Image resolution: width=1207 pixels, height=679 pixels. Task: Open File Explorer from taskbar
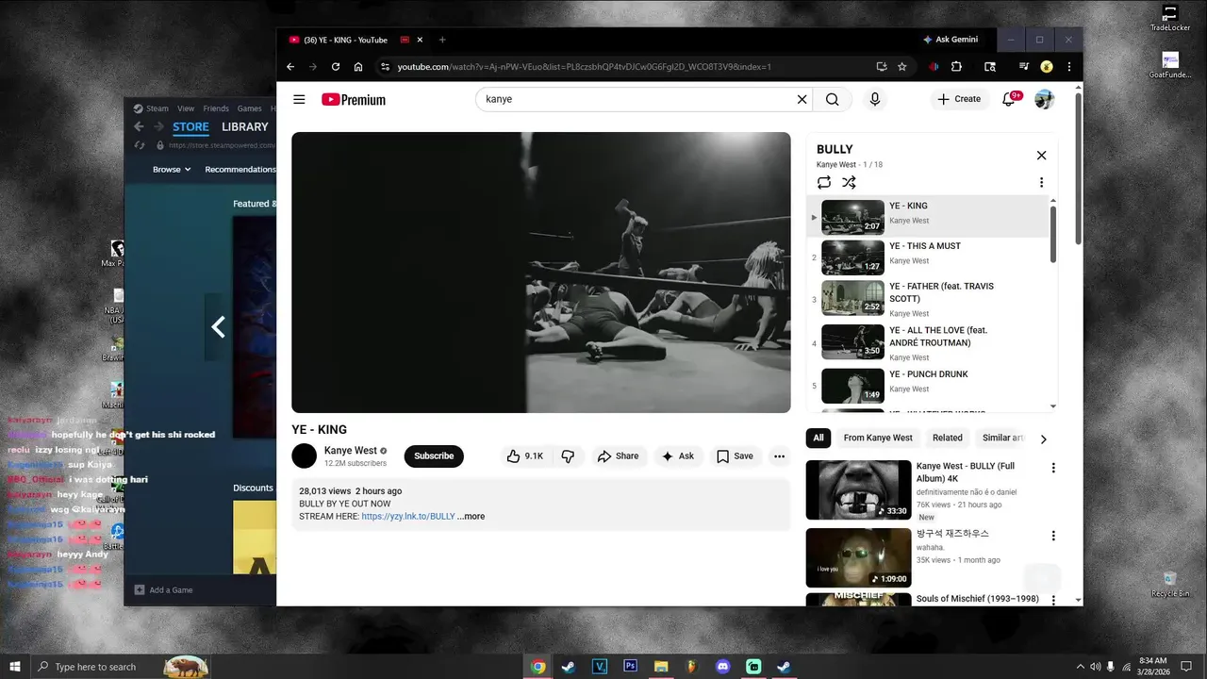661,666
